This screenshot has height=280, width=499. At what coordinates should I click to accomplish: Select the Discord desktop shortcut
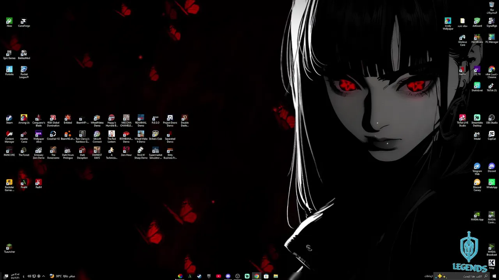tap(492, 168)
